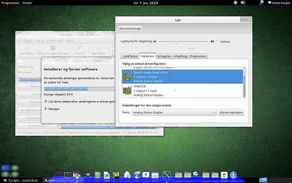Screen dimensions: 292x183
Task: Open the package box icon in the dock
Action: pyautogui.click(x=76, y=175)
